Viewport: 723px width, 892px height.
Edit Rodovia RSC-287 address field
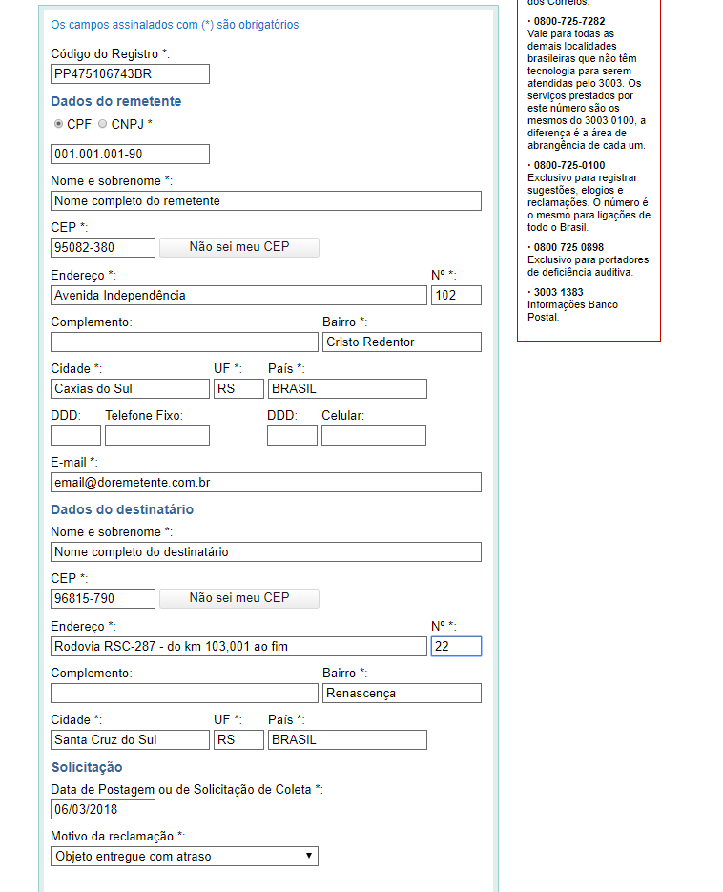(x=238, y=646)
